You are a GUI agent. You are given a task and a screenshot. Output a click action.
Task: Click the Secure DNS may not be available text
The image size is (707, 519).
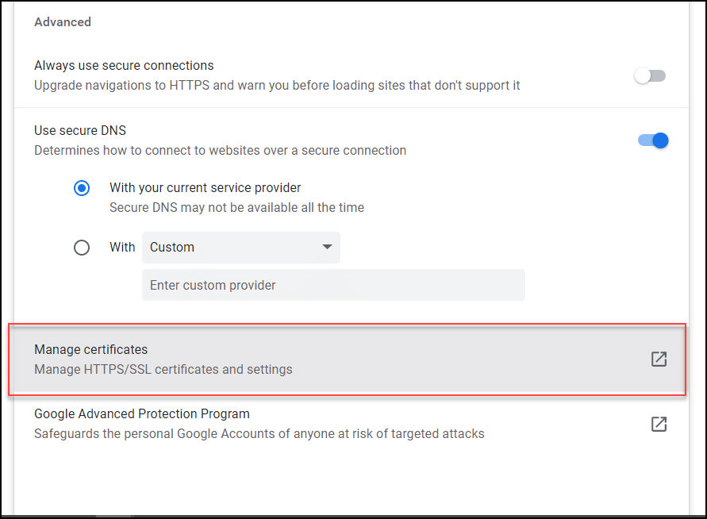coord(236,208)
